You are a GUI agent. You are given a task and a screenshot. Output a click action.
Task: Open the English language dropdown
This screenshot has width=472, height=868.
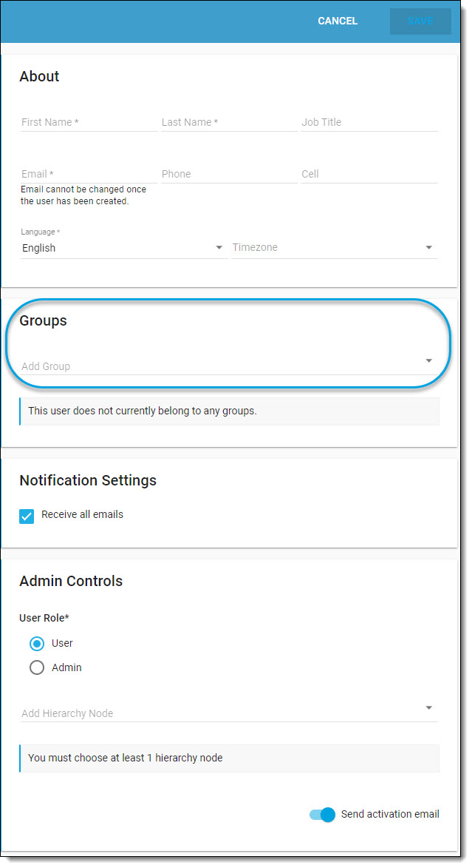pyautogui.click(x=124, y=248)
